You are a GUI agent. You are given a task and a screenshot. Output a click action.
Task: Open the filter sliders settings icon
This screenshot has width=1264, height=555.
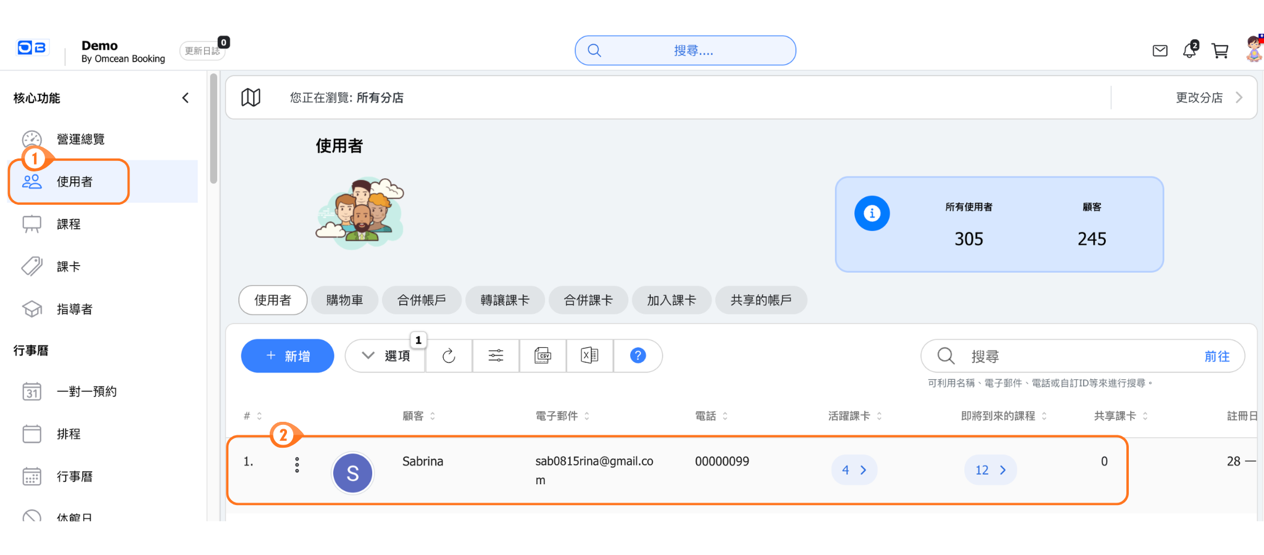pyautogui.click(x=496, y=356)
